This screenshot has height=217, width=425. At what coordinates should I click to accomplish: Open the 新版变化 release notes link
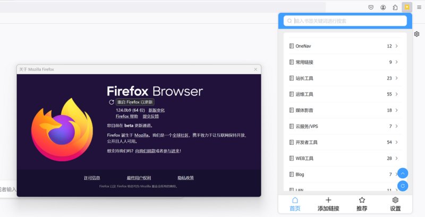pyautogui.click(x=156, y=110)
